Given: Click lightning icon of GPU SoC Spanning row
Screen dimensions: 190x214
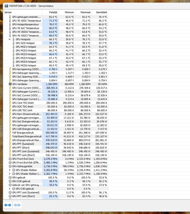Looking at the screenshot, I should click(x=10, y=77).
